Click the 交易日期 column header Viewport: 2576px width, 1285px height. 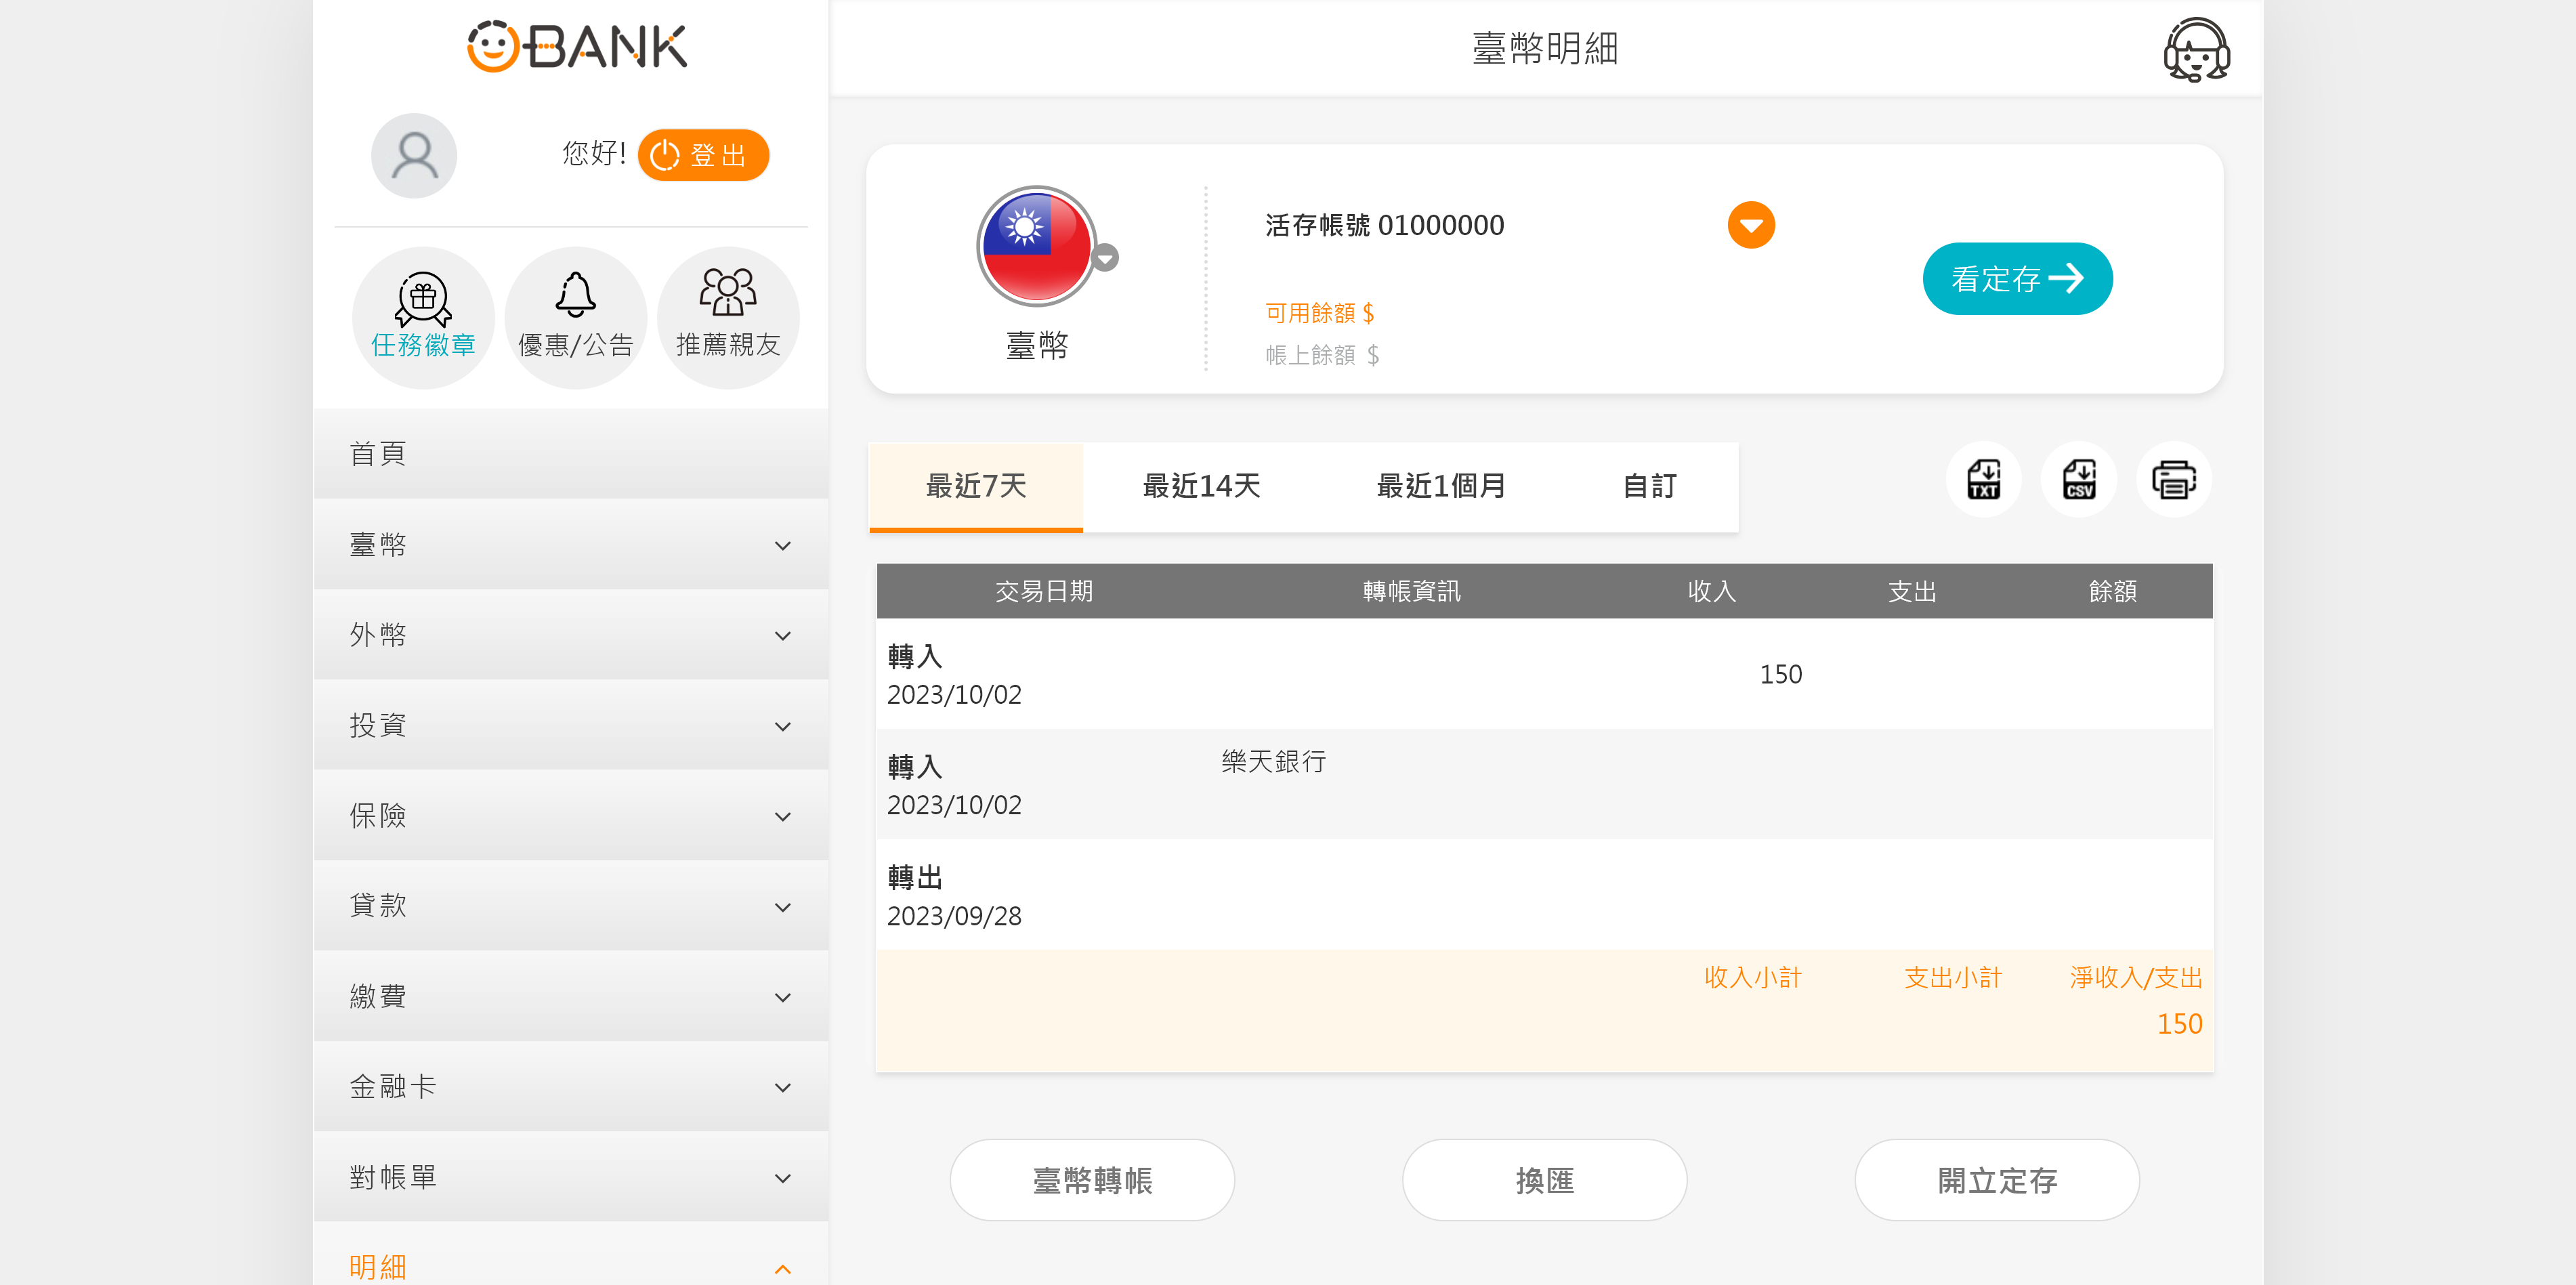pyautogui.click(x=1044, y=591)
